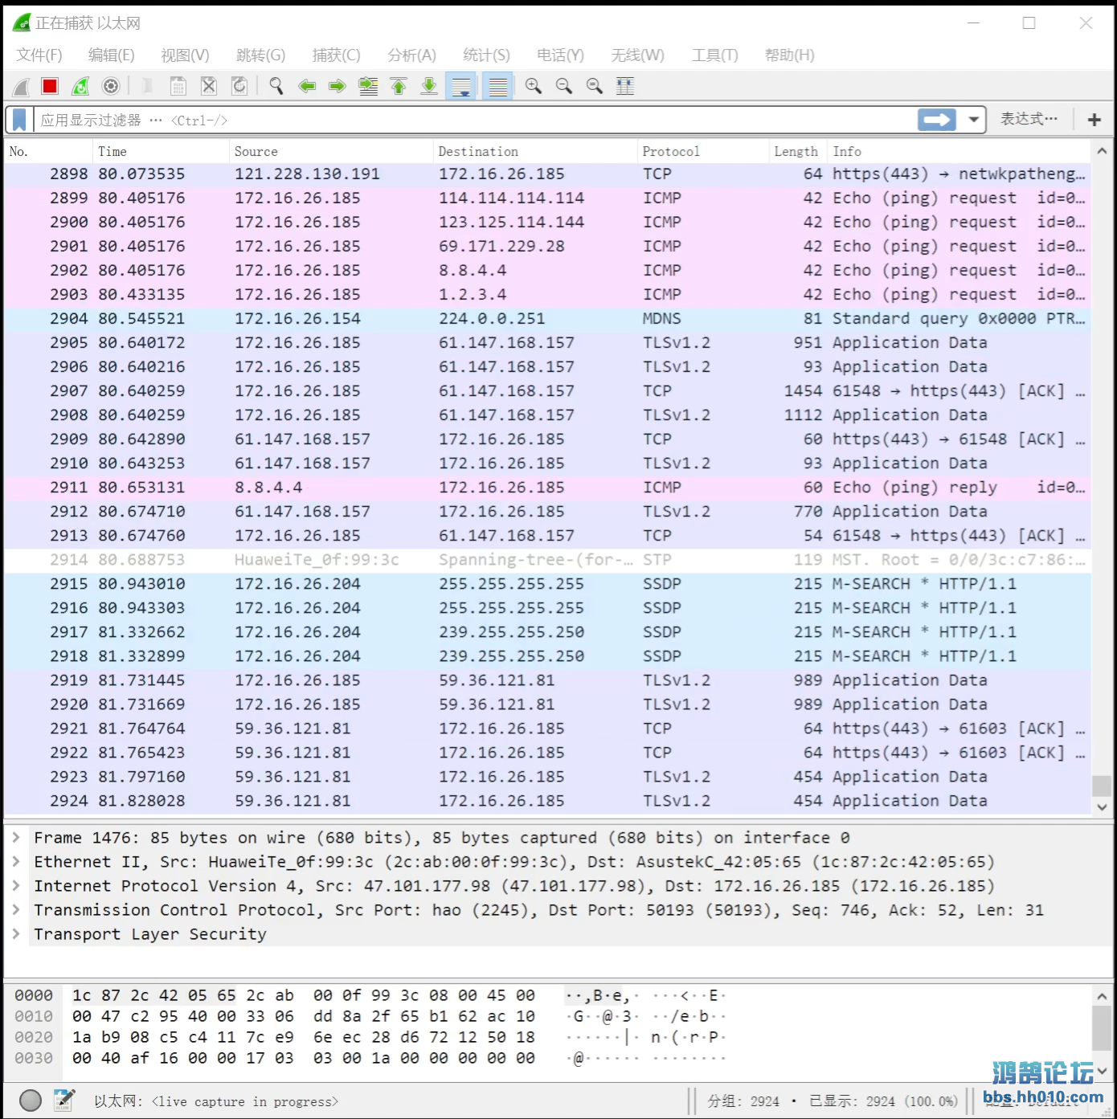Viewport: 1117px width, 1119px height.
Task: Go back to previous packet arrow
Action: point(307,86)
